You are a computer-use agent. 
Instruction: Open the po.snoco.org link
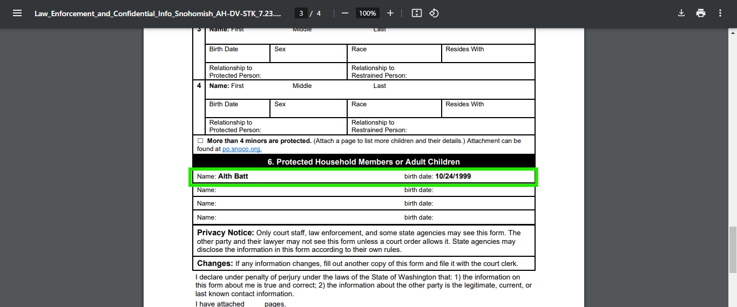242,149
